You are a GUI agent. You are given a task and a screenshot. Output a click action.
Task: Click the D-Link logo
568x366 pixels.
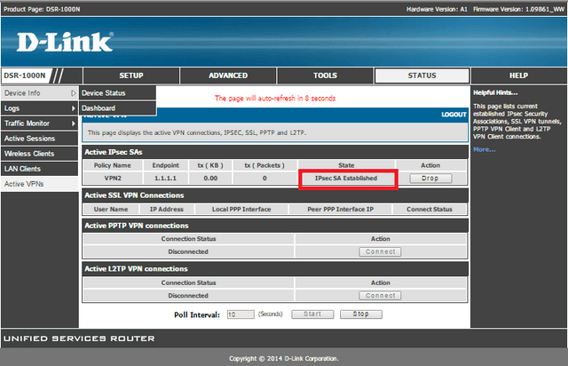click(65, 42)
